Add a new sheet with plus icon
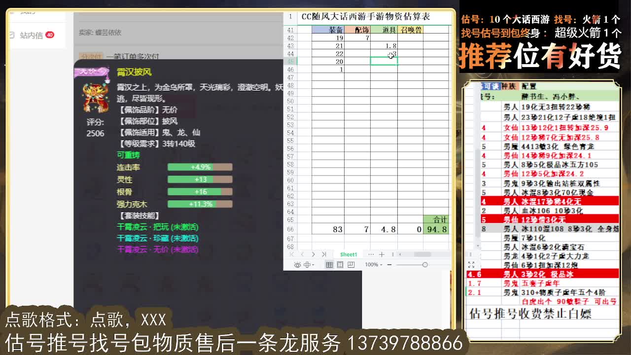This screenshot has height=355, width=631. coord(382,254)
